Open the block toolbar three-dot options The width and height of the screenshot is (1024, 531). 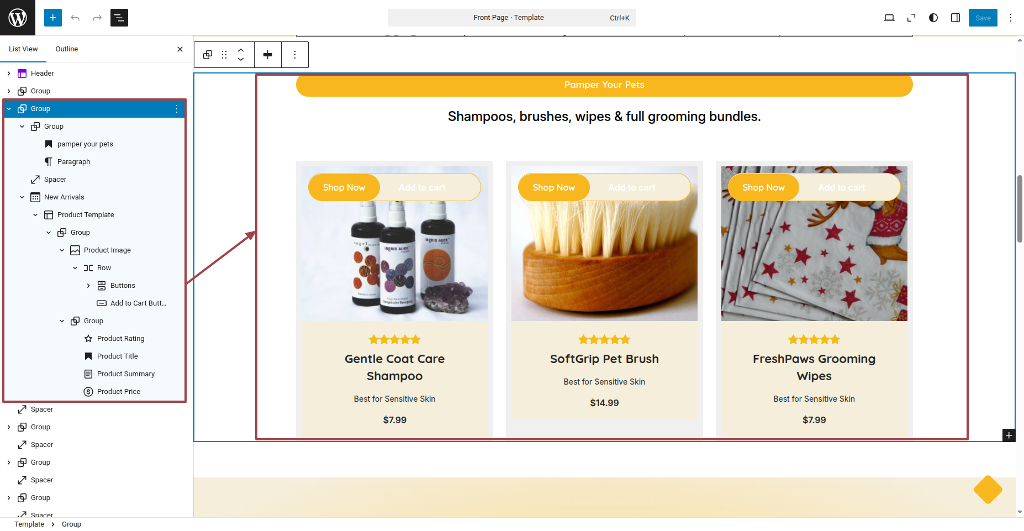click(295, 55)
